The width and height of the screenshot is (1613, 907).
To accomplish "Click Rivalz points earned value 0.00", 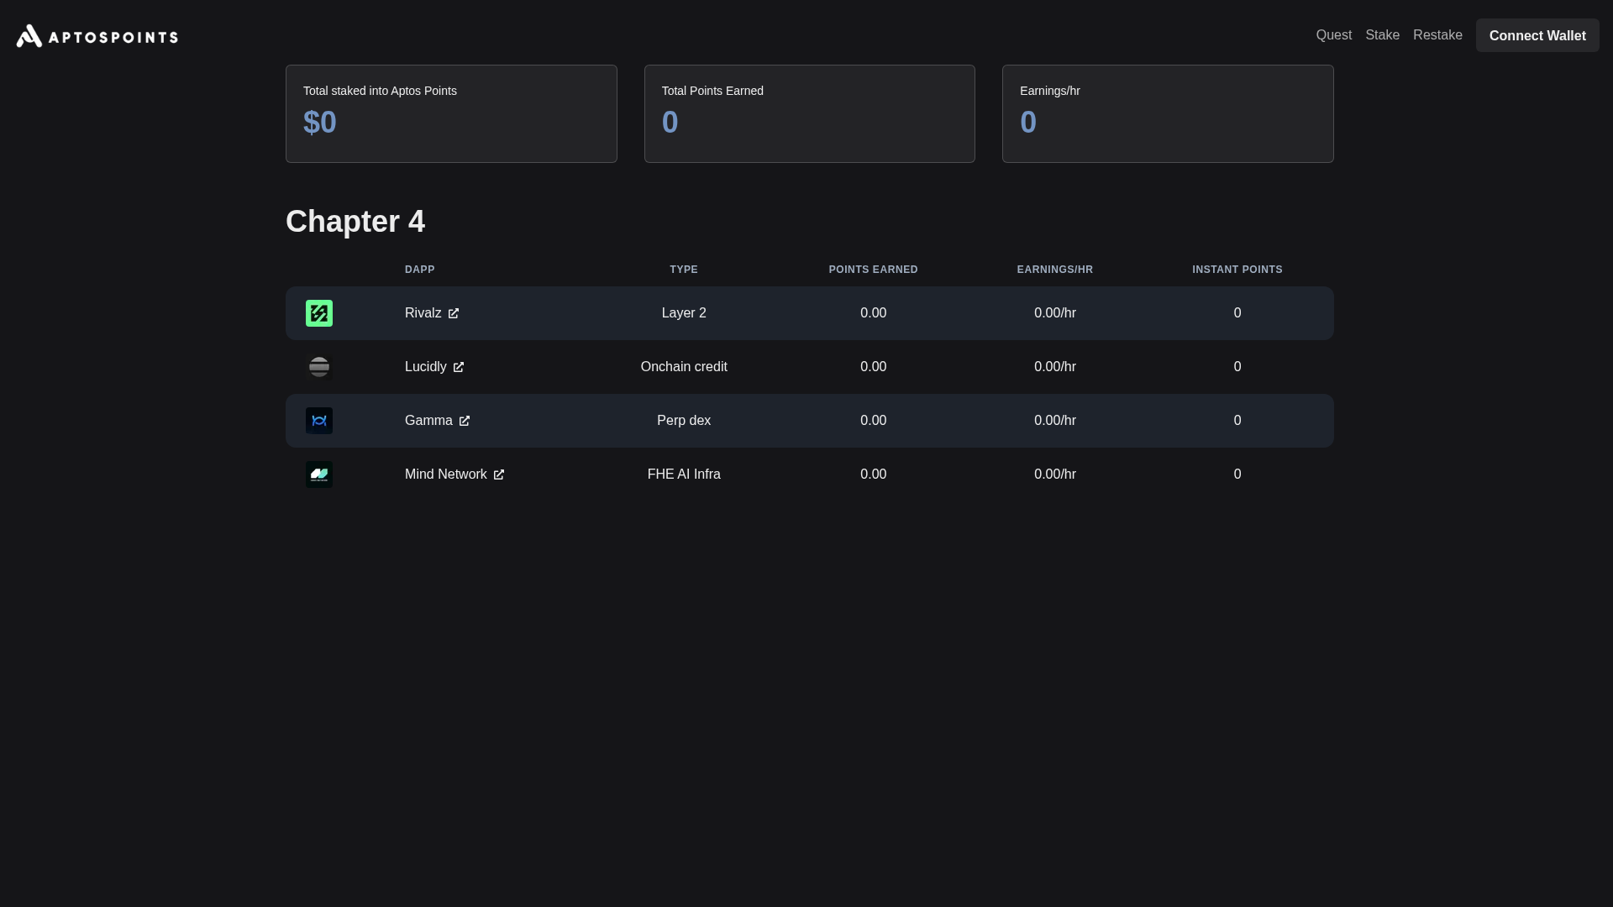I will click(x=874, y=313).
